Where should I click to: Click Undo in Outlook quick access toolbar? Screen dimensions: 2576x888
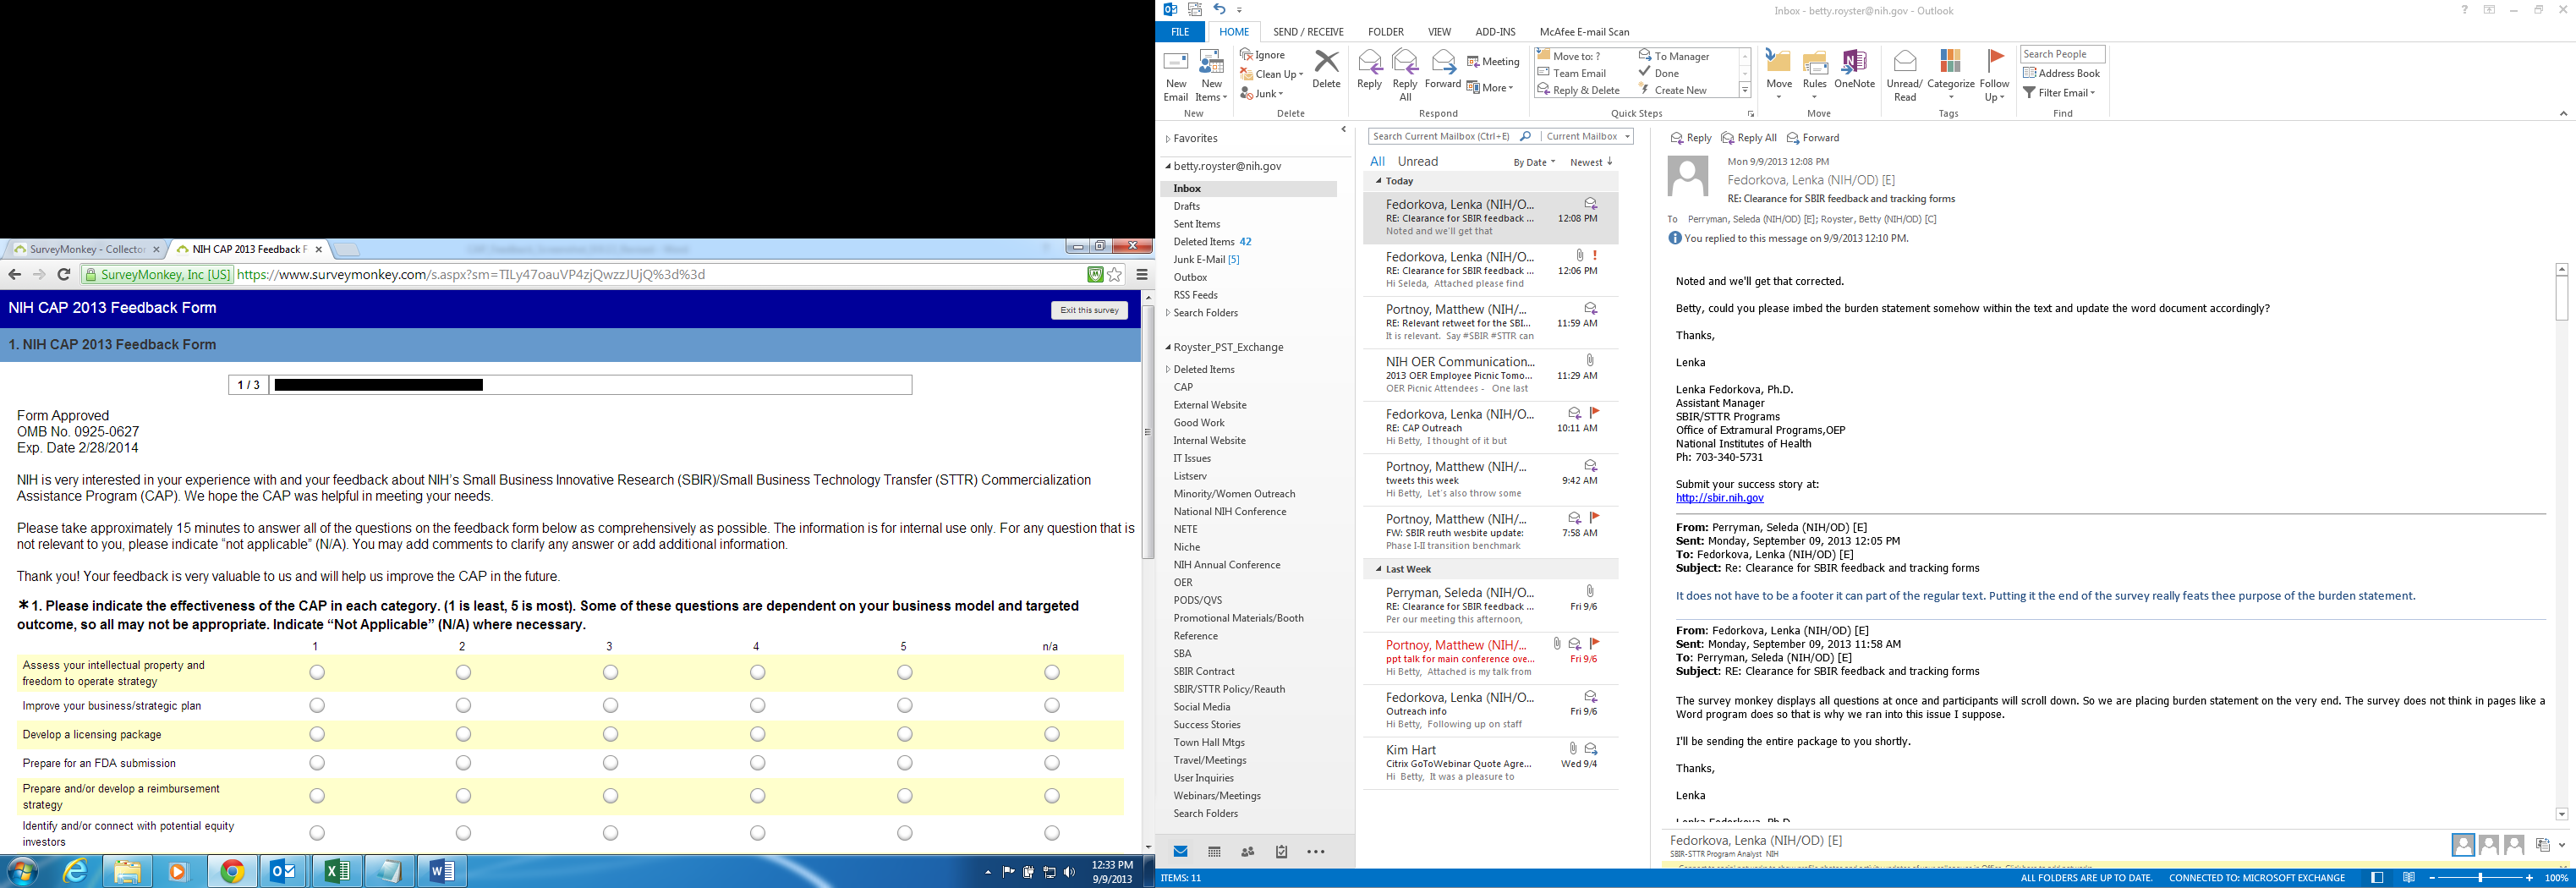click(x=1219, y=10)
